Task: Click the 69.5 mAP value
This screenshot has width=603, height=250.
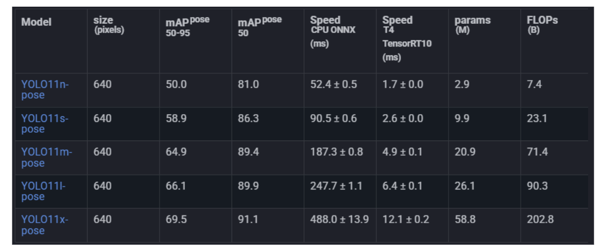Action: click(176, 220)
